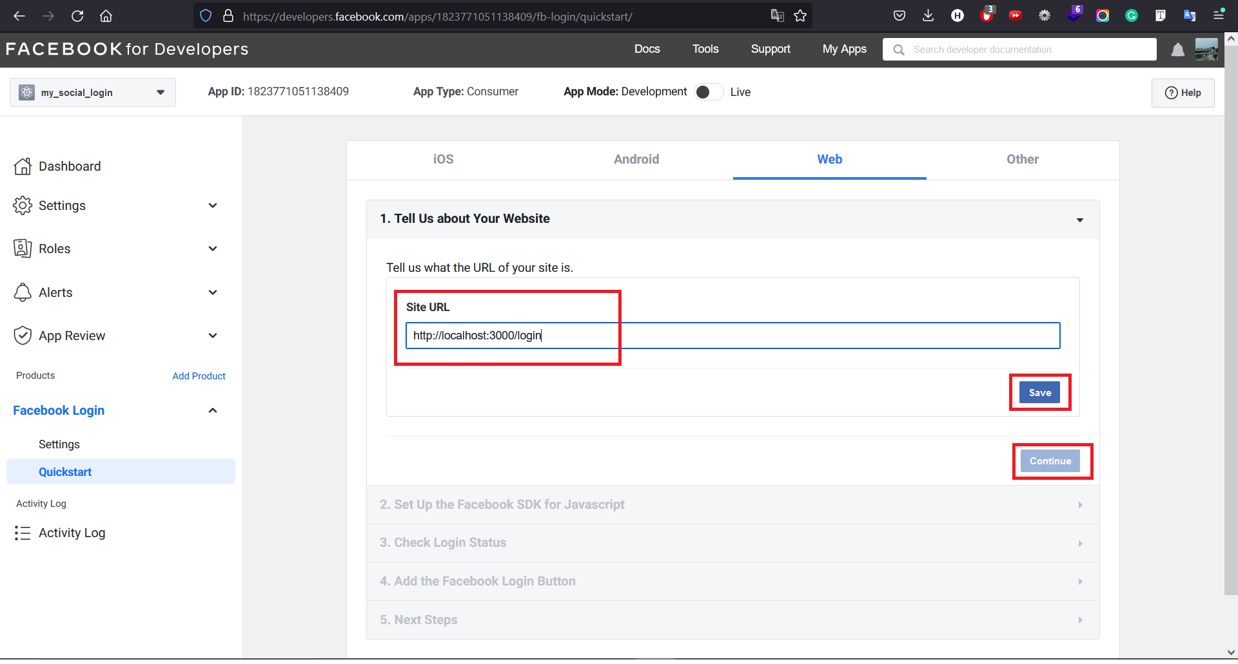Go to the Dashboard page
The height and width of the screenshot is (664, 1238).
70,166
